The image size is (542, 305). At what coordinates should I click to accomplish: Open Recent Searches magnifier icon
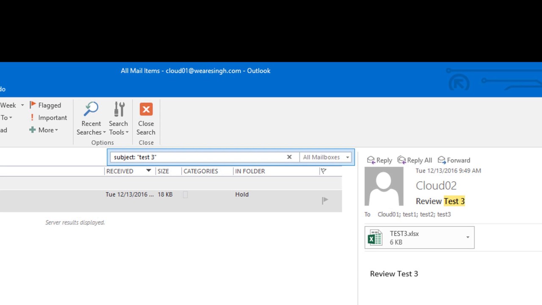[x=91, y=109]
